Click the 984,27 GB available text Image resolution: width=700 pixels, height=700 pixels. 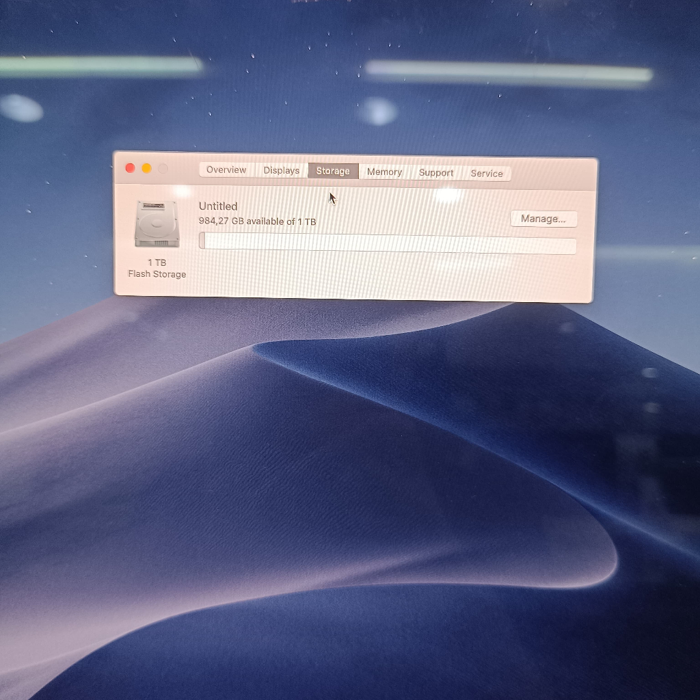coord(257,221)
